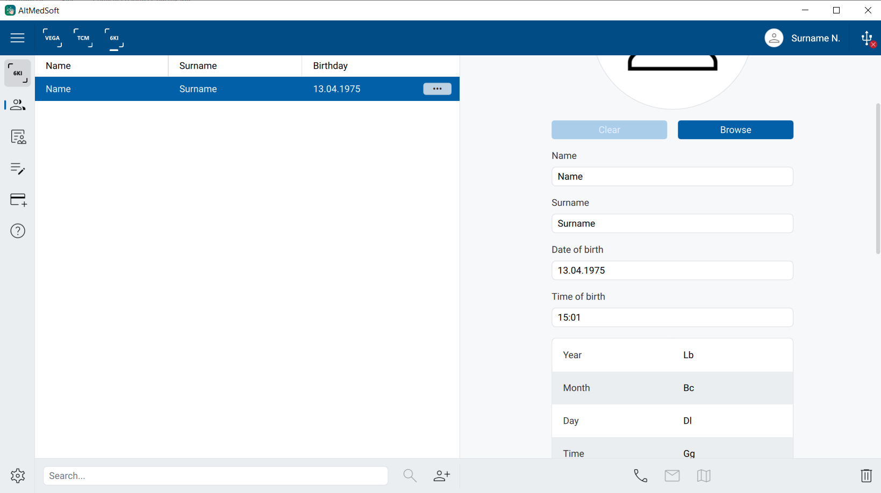
Task: Open the row's three-dot options menu
Action: click(437, 89)
